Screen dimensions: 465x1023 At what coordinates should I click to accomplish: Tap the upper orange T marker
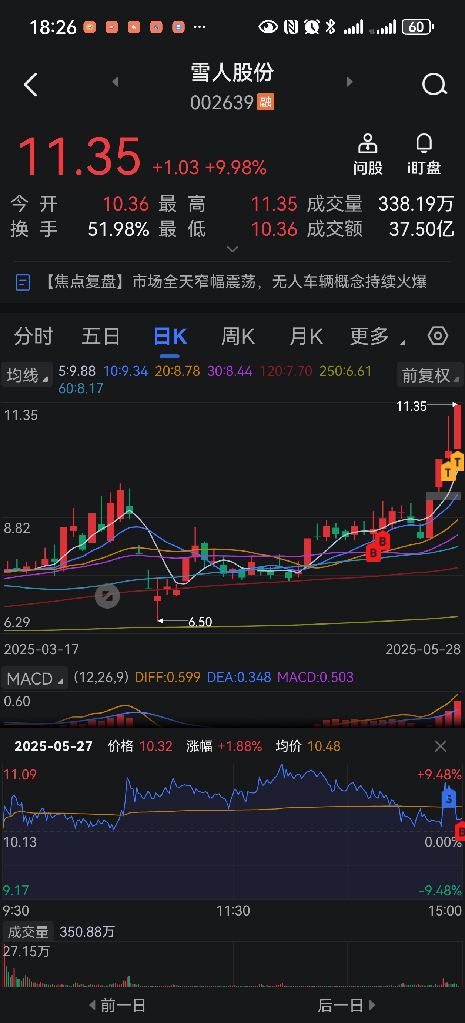point(458,461)
